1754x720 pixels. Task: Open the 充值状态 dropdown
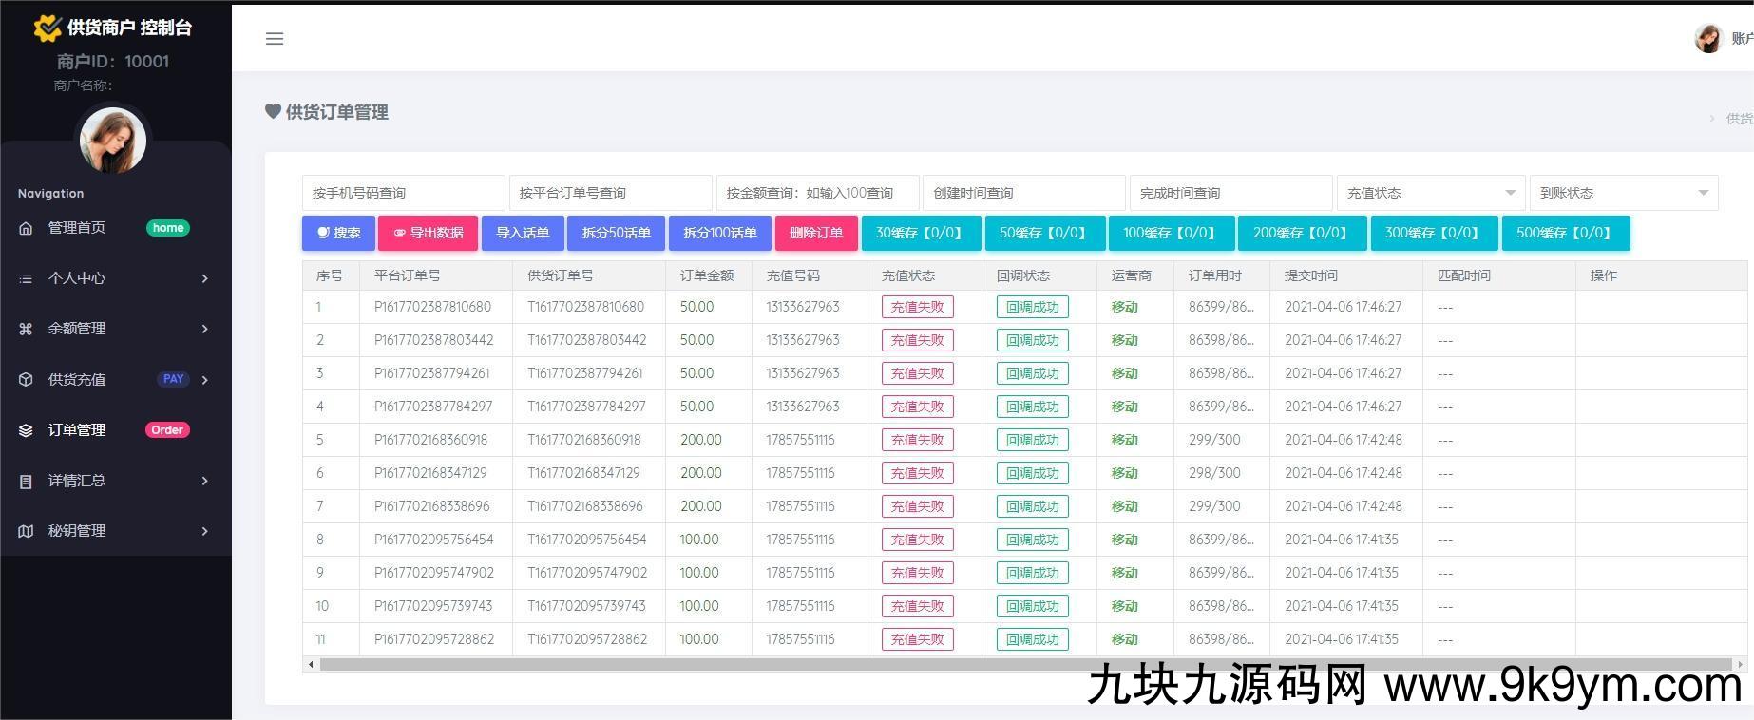coord(1430,193)
